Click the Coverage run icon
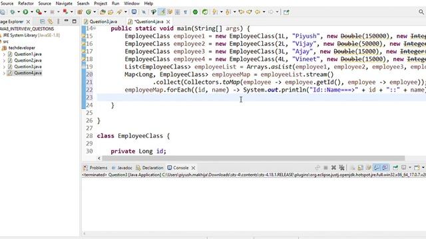 [x=39, y=12]
